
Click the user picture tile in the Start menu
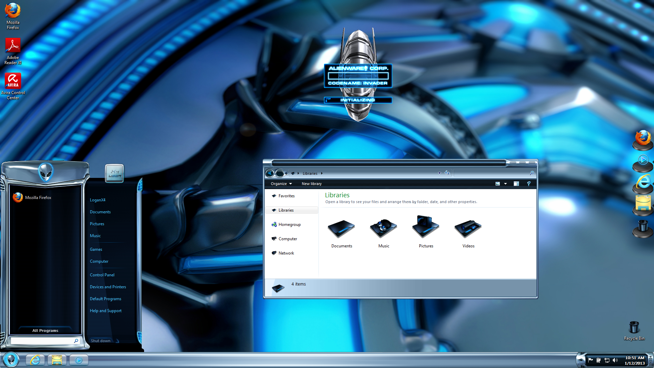click(x=114, y=173)
